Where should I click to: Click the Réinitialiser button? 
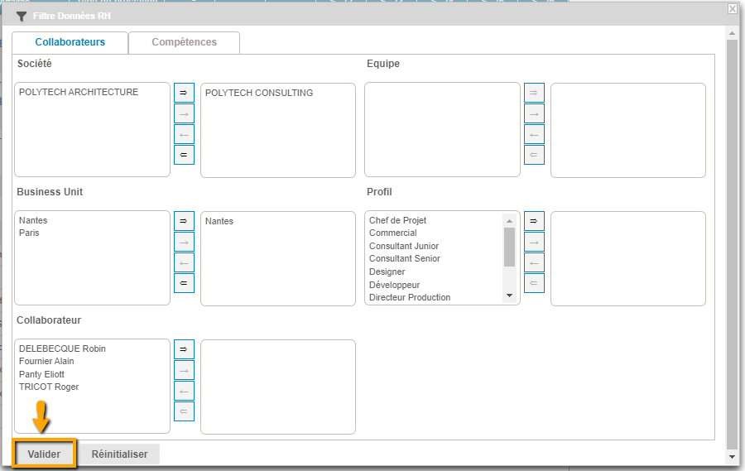(x=119, y=454)
